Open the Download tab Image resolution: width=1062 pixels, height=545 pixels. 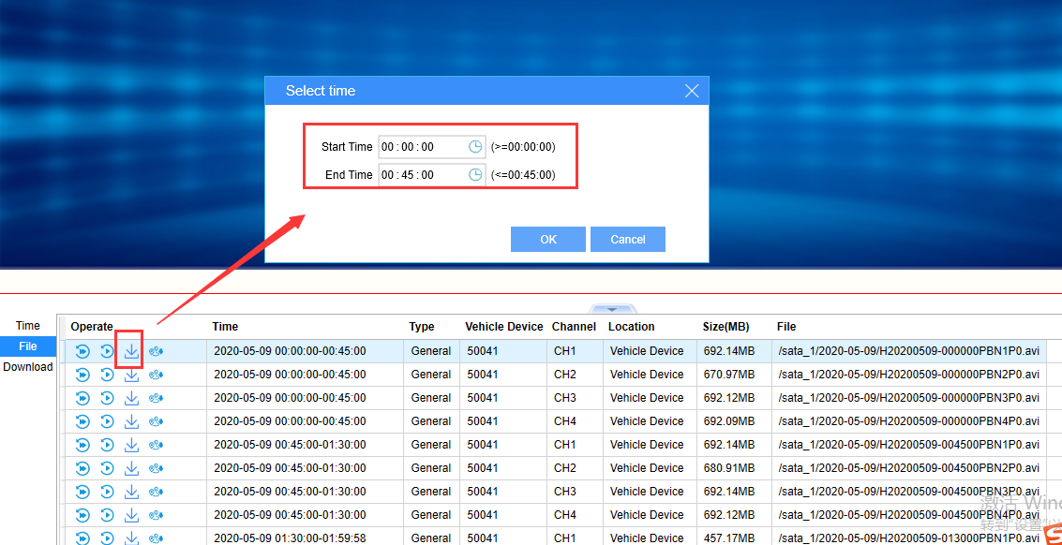[28, 367]
